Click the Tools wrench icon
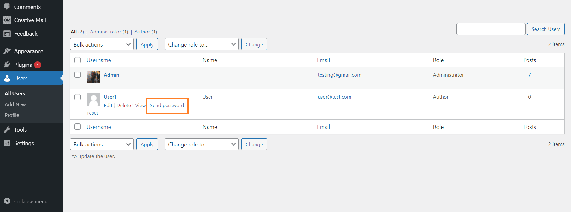 click(7, 129)
